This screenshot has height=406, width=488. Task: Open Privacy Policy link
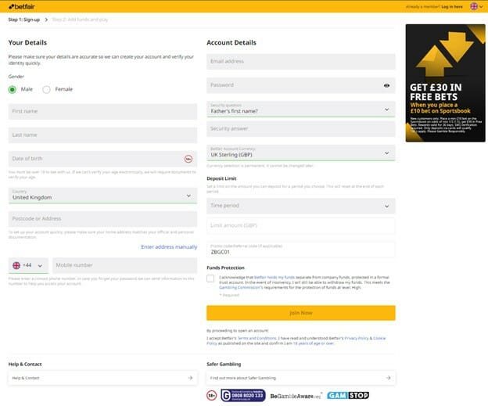[357, 338]
